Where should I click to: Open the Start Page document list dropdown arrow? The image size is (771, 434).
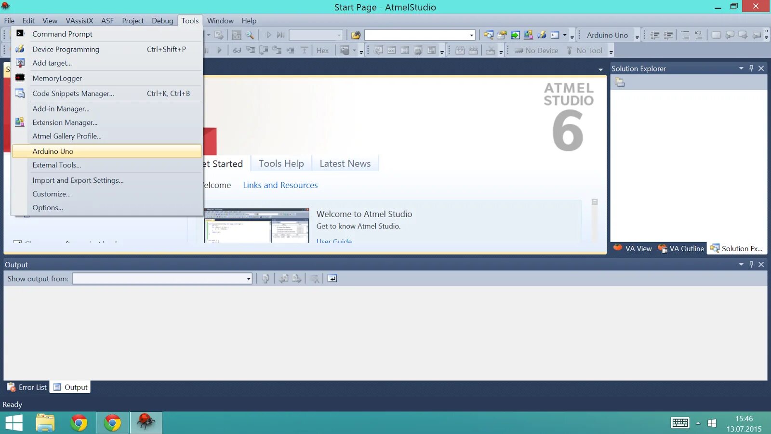pyautogui.click(x=600, y=69)
